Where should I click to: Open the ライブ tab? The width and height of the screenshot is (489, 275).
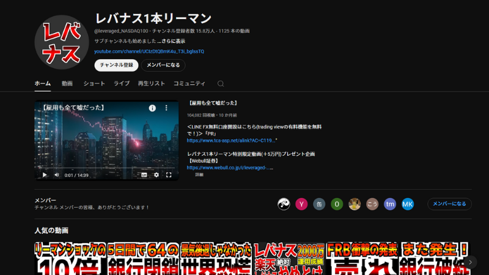121,84
